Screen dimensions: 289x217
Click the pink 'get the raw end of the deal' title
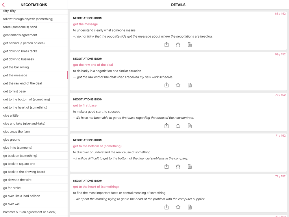(x=93, y=65)
